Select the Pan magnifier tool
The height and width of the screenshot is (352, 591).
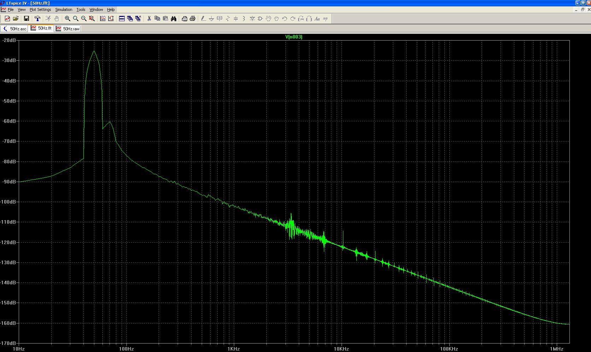tap(76, 19)
